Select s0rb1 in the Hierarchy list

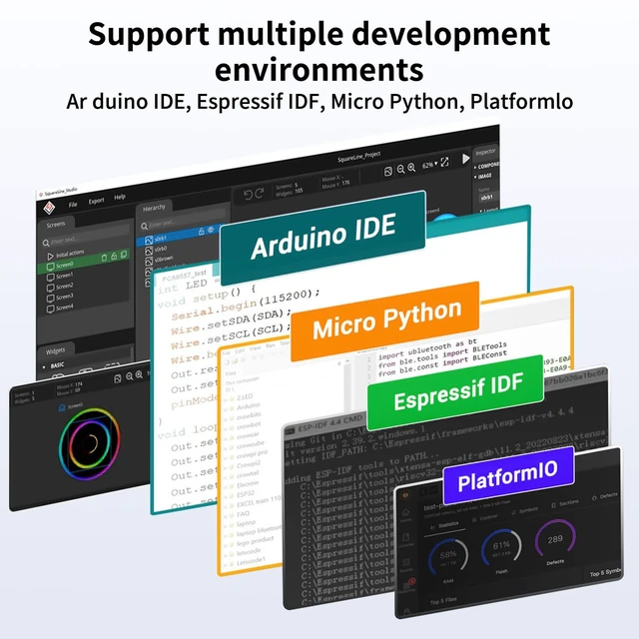click(x=178, y=236)
